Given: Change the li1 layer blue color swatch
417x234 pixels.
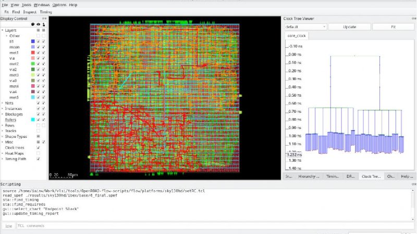Looking at the screenshot, I should pos(33,42).
